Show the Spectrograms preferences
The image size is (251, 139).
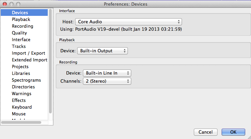tap(26, 80)
